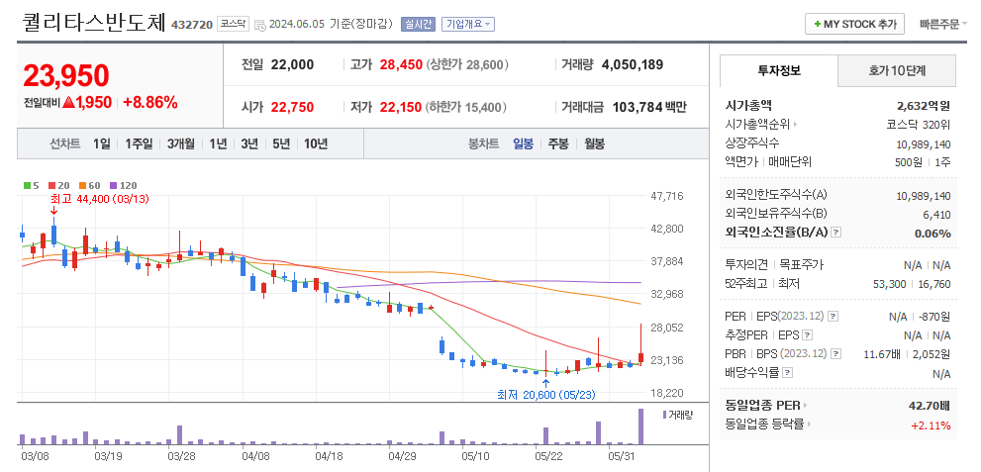
Task: Click the 거래대금 value 103,784 백만
Action: click(648, 107)
